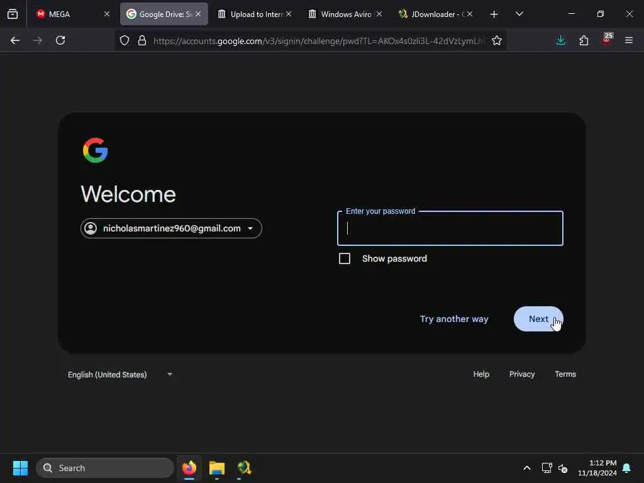
Task: Close the Upload to Internet Archive tab
Action: (289, 14)
